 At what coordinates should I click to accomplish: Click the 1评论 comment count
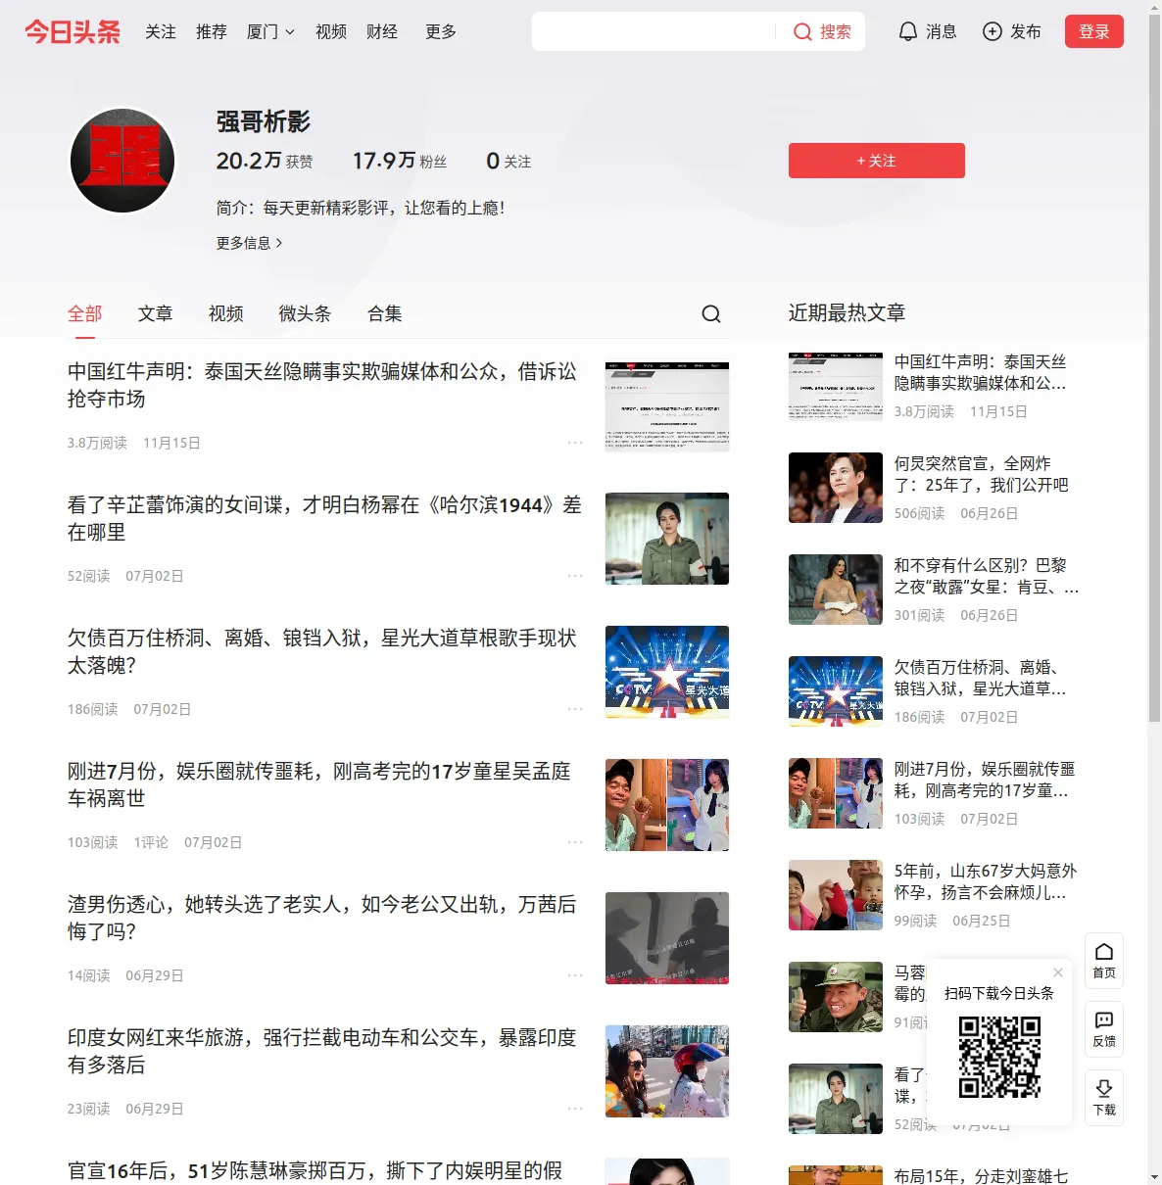[151, 842]
